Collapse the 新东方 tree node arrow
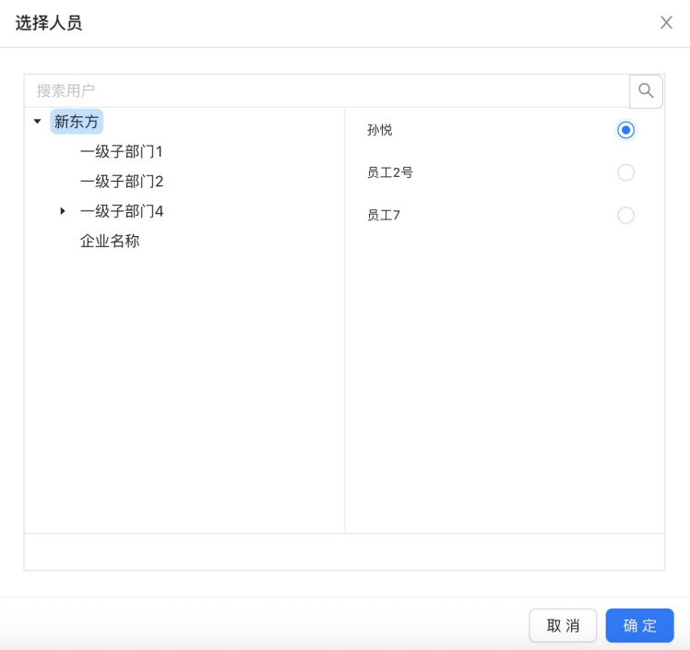The width and height of the screenshot is (690, 650). 38,122
